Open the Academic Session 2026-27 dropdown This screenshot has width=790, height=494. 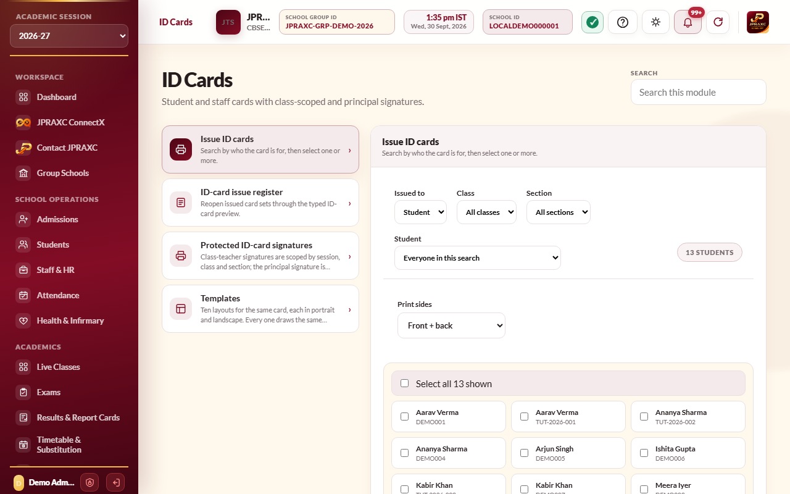click(69, 36)
